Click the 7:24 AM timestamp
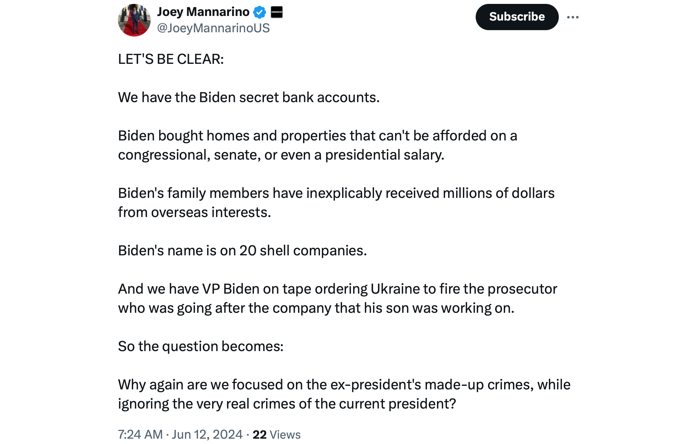 [x=140, y=434]
